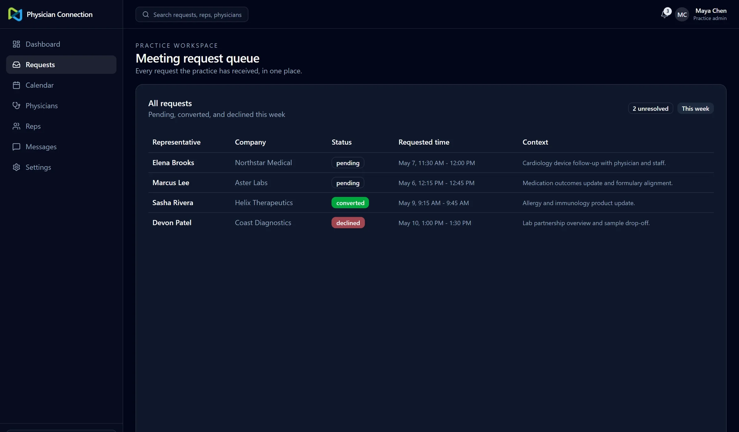Image resolution: width=739 pixels, height=432 pixels.
Task: Click the All requests card heading
Action: [170, 103]
